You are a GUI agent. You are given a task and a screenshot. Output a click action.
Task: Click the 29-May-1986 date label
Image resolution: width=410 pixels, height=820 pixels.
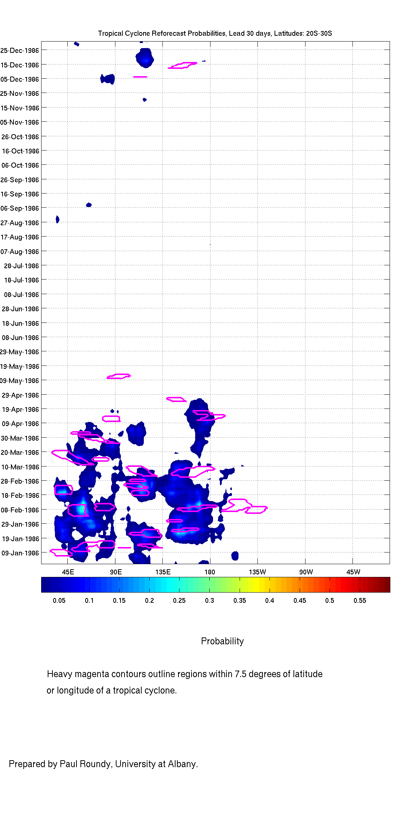(x=19, y=352)
